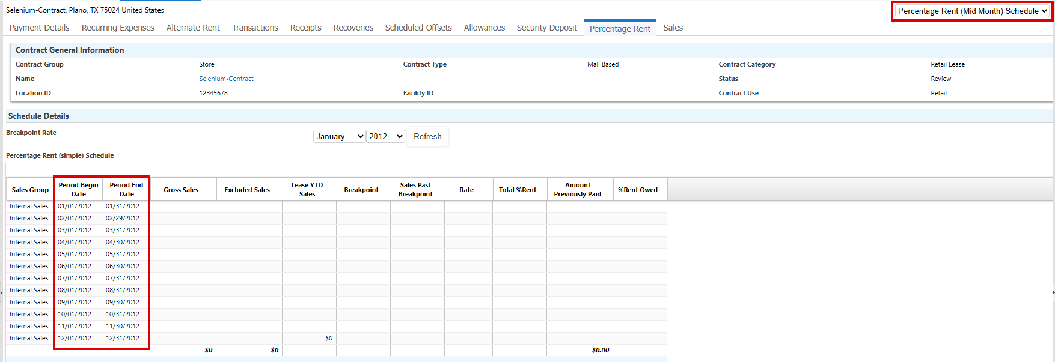Open the 2012 year dropdown

385,137
